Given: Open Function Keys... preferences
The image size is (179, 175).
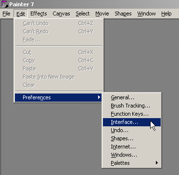Looking at the screenshot, I should (x=132, y=114).
